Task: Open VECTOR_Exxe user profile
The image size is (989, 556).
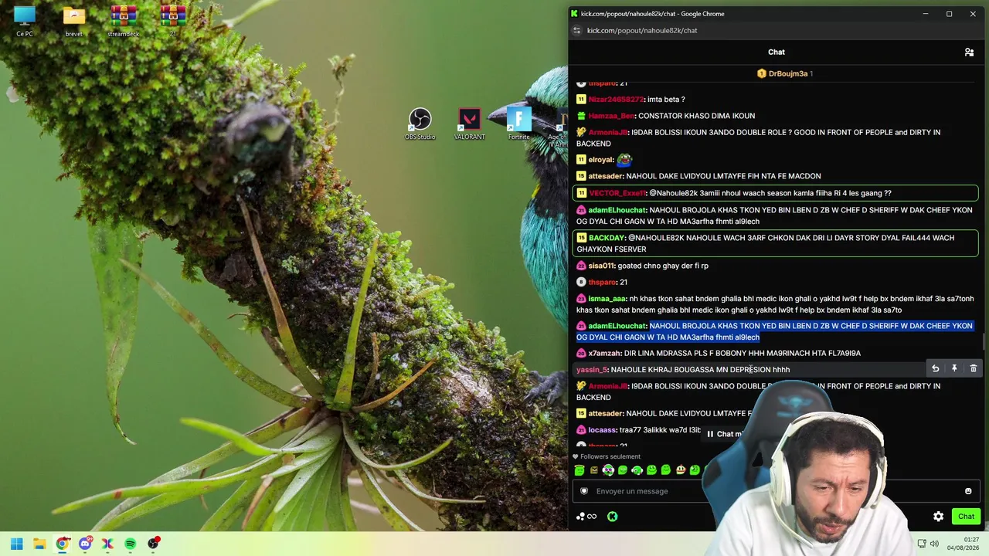Action: tap(617, 193)
